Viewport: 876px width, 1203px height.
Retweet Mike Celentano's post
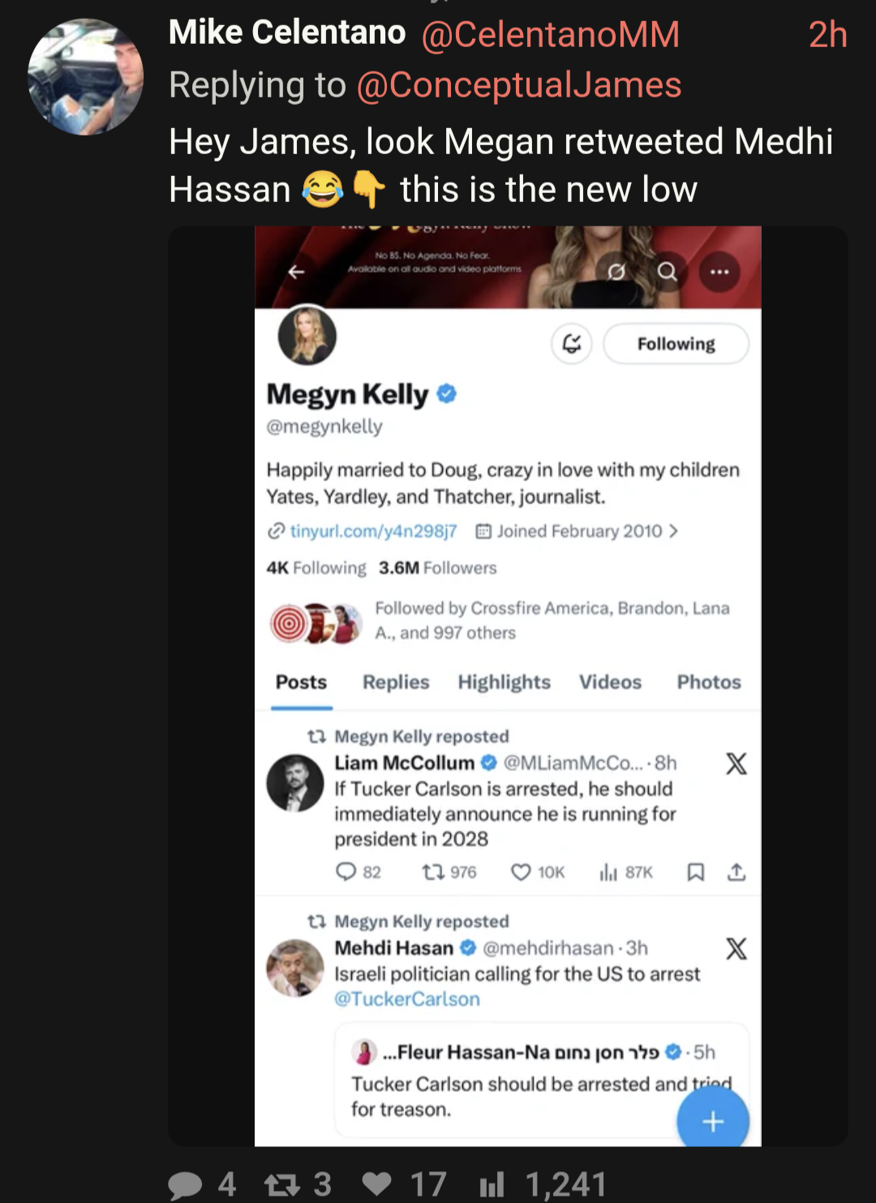tap(282, 1184)
